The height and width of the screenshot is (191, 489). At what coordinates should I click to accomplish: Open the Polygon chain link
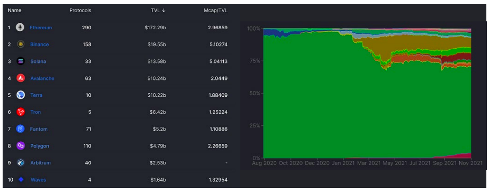(x=39, y=146)
